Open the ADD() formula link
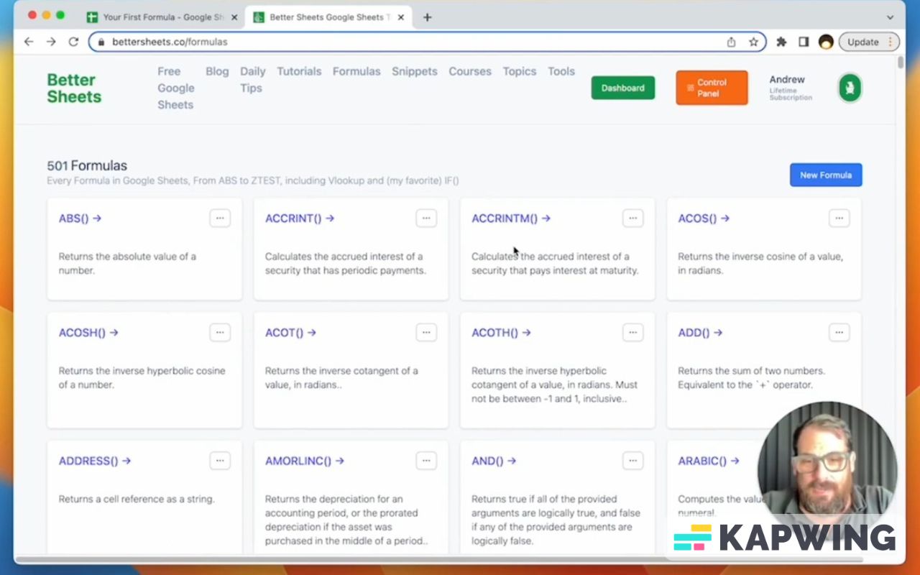Screen dimensions: 920x575 click(700, 332)
